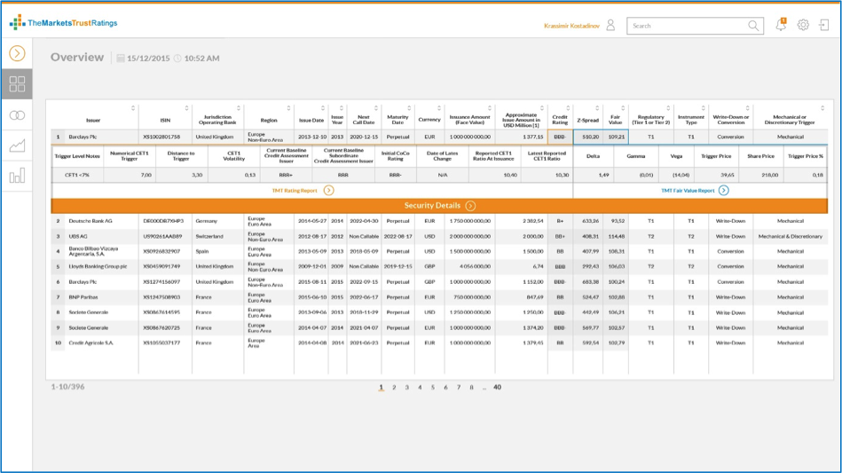842x473 pixels.
Task: Click the notifications bell icon
Action: click(781, 25)
